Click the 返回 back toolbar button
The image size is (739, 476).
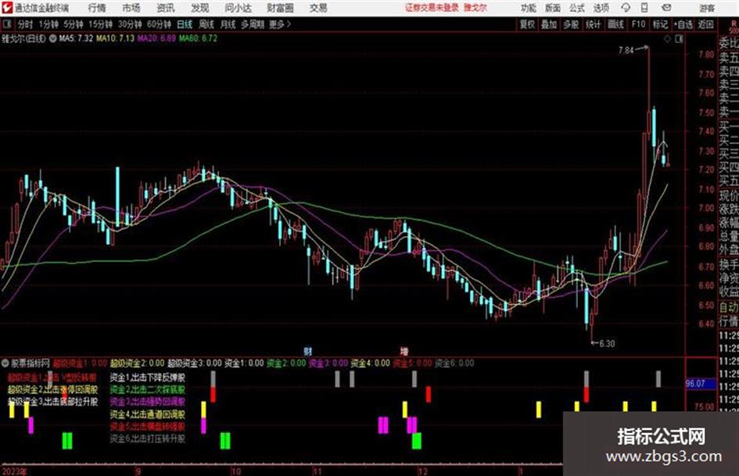click(x=705, y=24)
